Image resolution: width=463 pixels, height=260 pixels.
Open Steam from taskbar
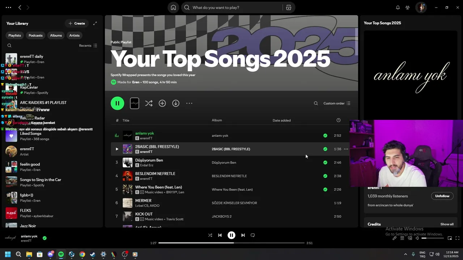click(93, 254)
